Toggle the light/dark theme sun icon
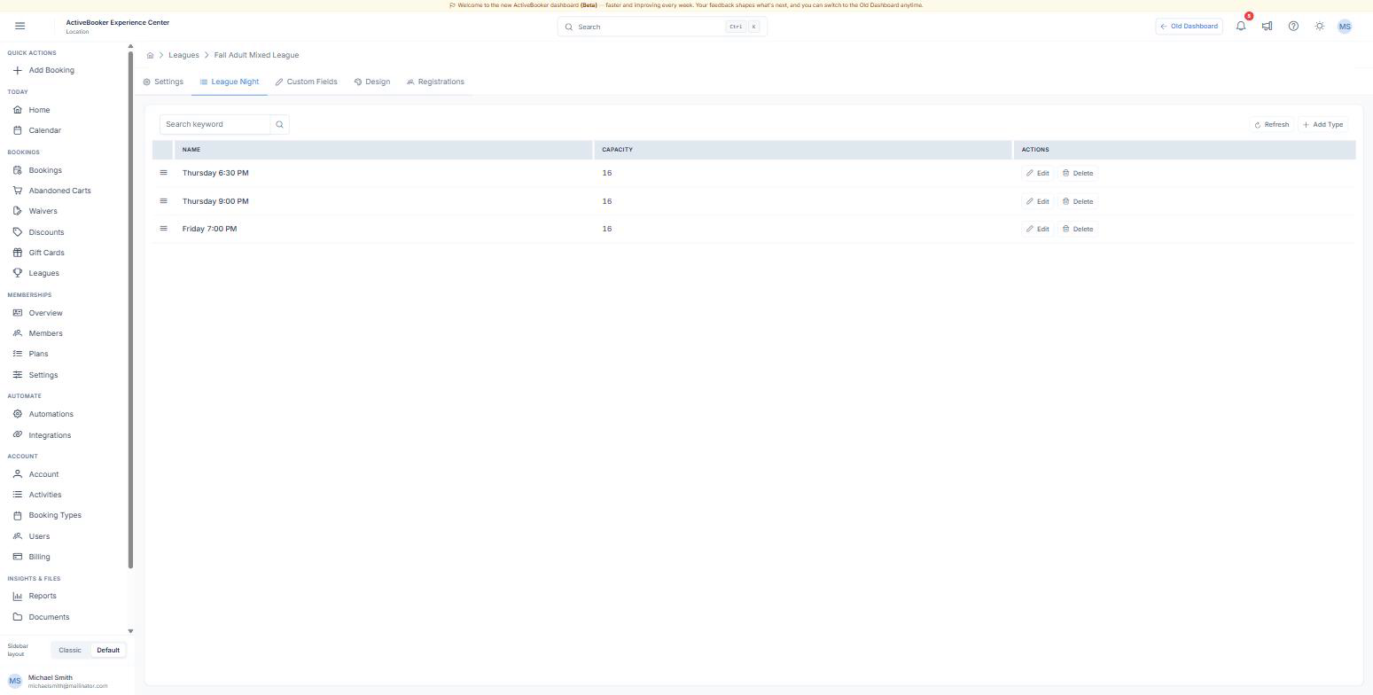Viewport: 1373px width, 695px height. tap(1320, 27)
